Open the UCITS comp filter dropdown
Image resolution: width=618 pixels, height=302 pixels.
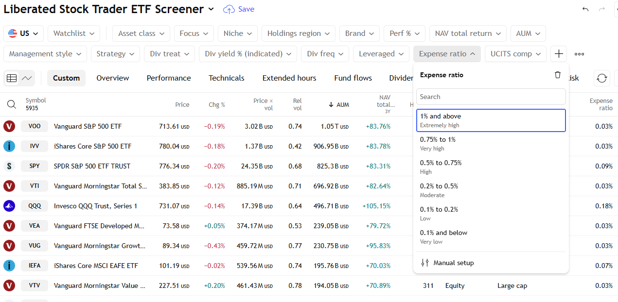[515, 54]
